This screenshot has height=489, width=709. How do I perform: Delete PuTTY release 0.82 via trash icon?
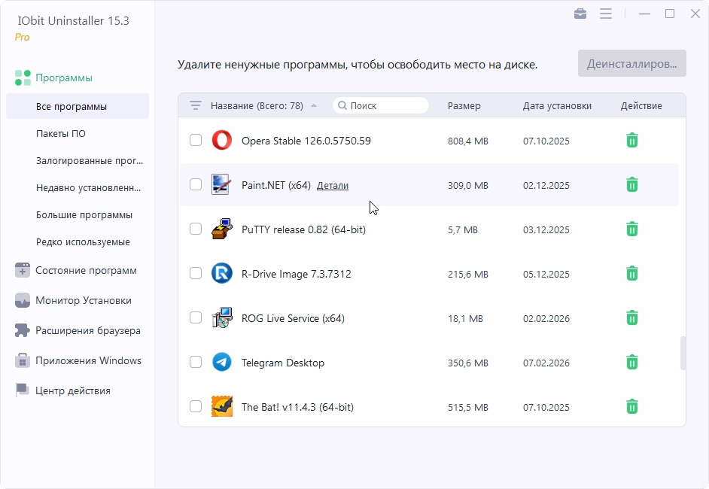click(x=632, y=229)
